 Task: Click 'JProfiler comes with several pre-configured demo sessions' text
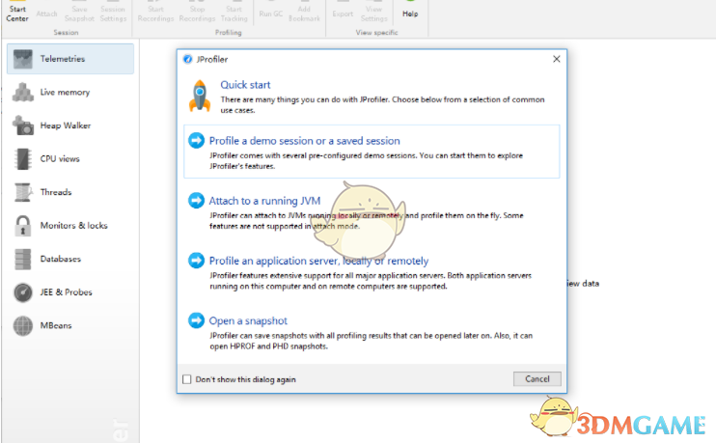click(366, 161)
